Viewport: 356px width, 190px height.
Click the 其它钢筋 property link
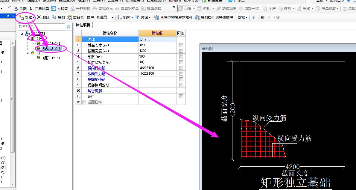(x=95, y=91)
